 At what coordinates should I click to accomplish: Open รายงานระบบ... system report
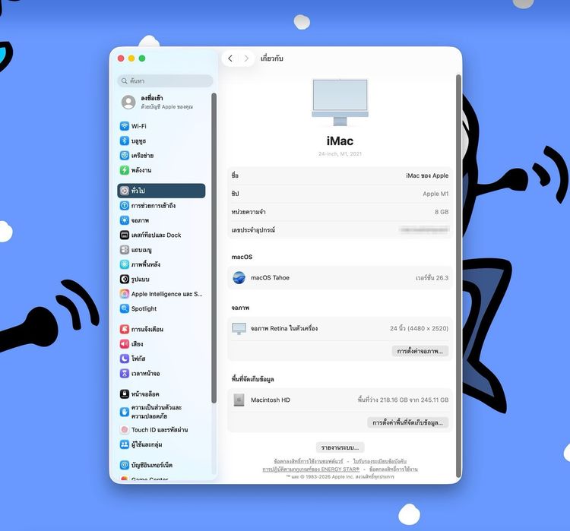(340, 447)
